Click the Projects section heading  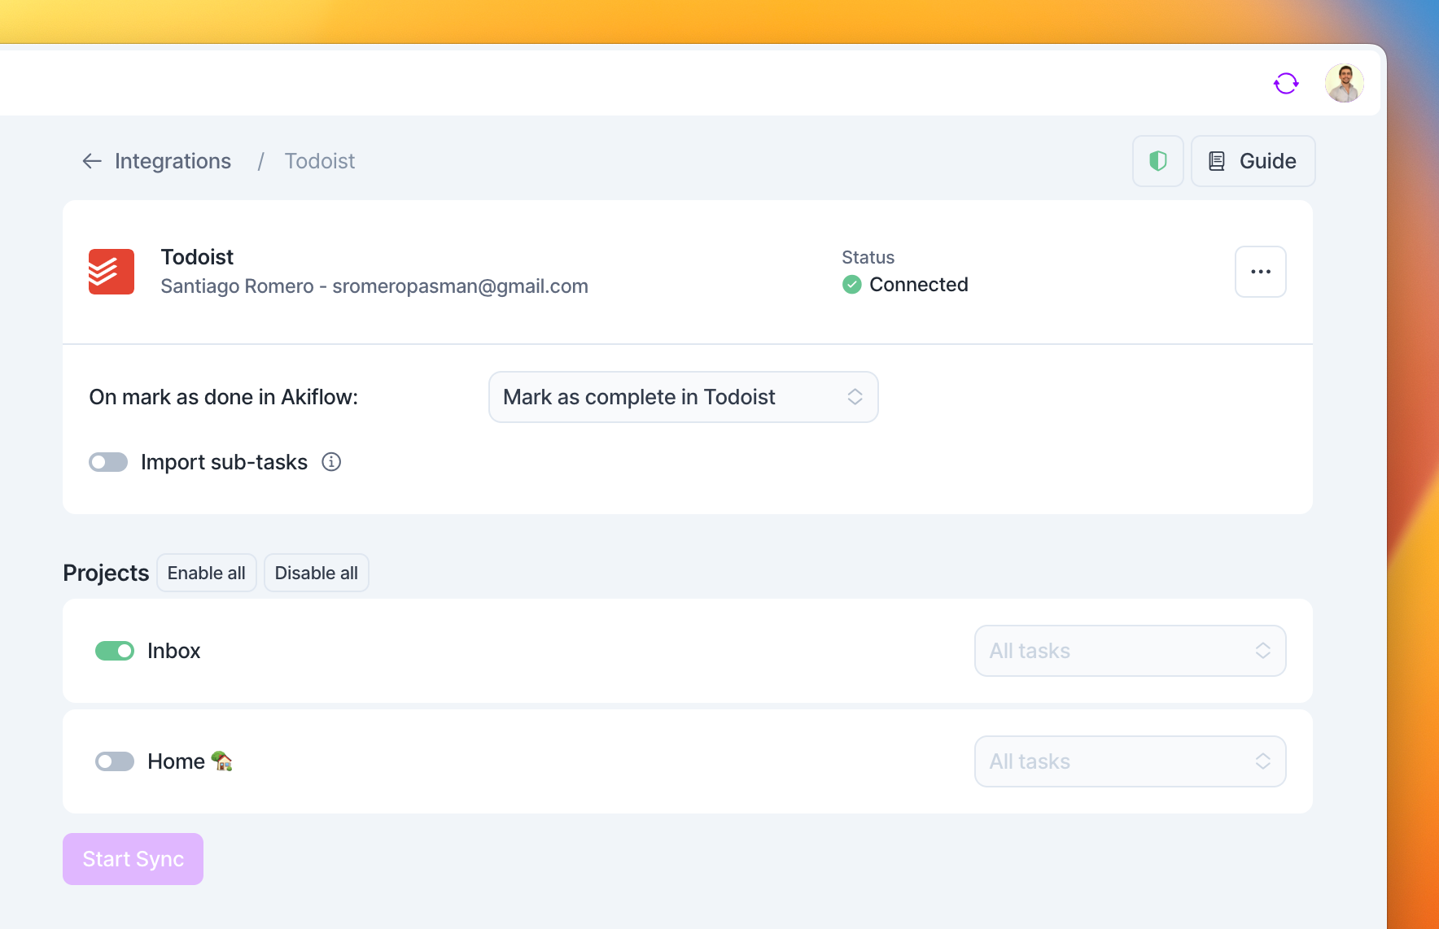[106, 573]
